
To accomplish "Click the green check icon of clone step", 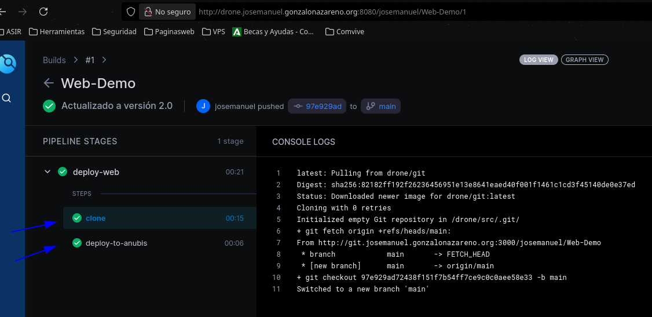I will click(x=76, y=218).
